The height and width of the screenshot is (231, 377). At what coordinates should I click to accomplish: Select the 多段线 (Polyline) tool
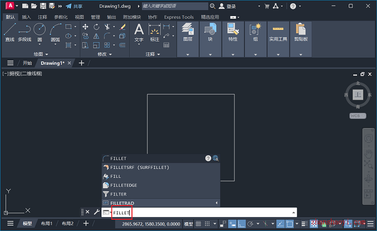click(24, 32)
